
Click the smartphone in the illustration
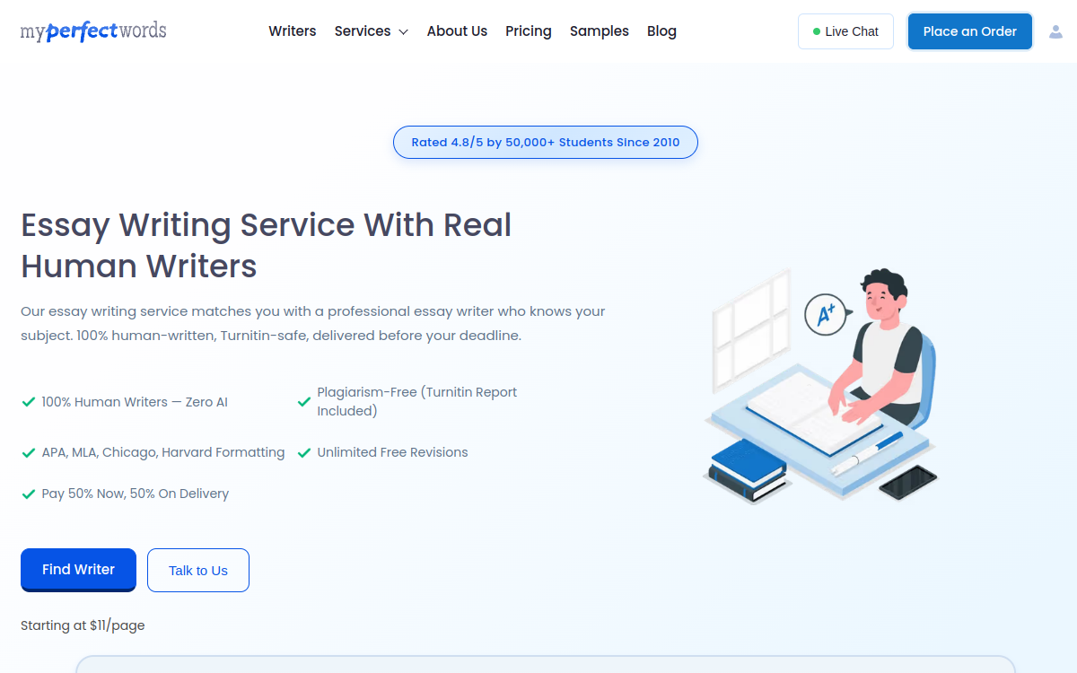[907, 483]
